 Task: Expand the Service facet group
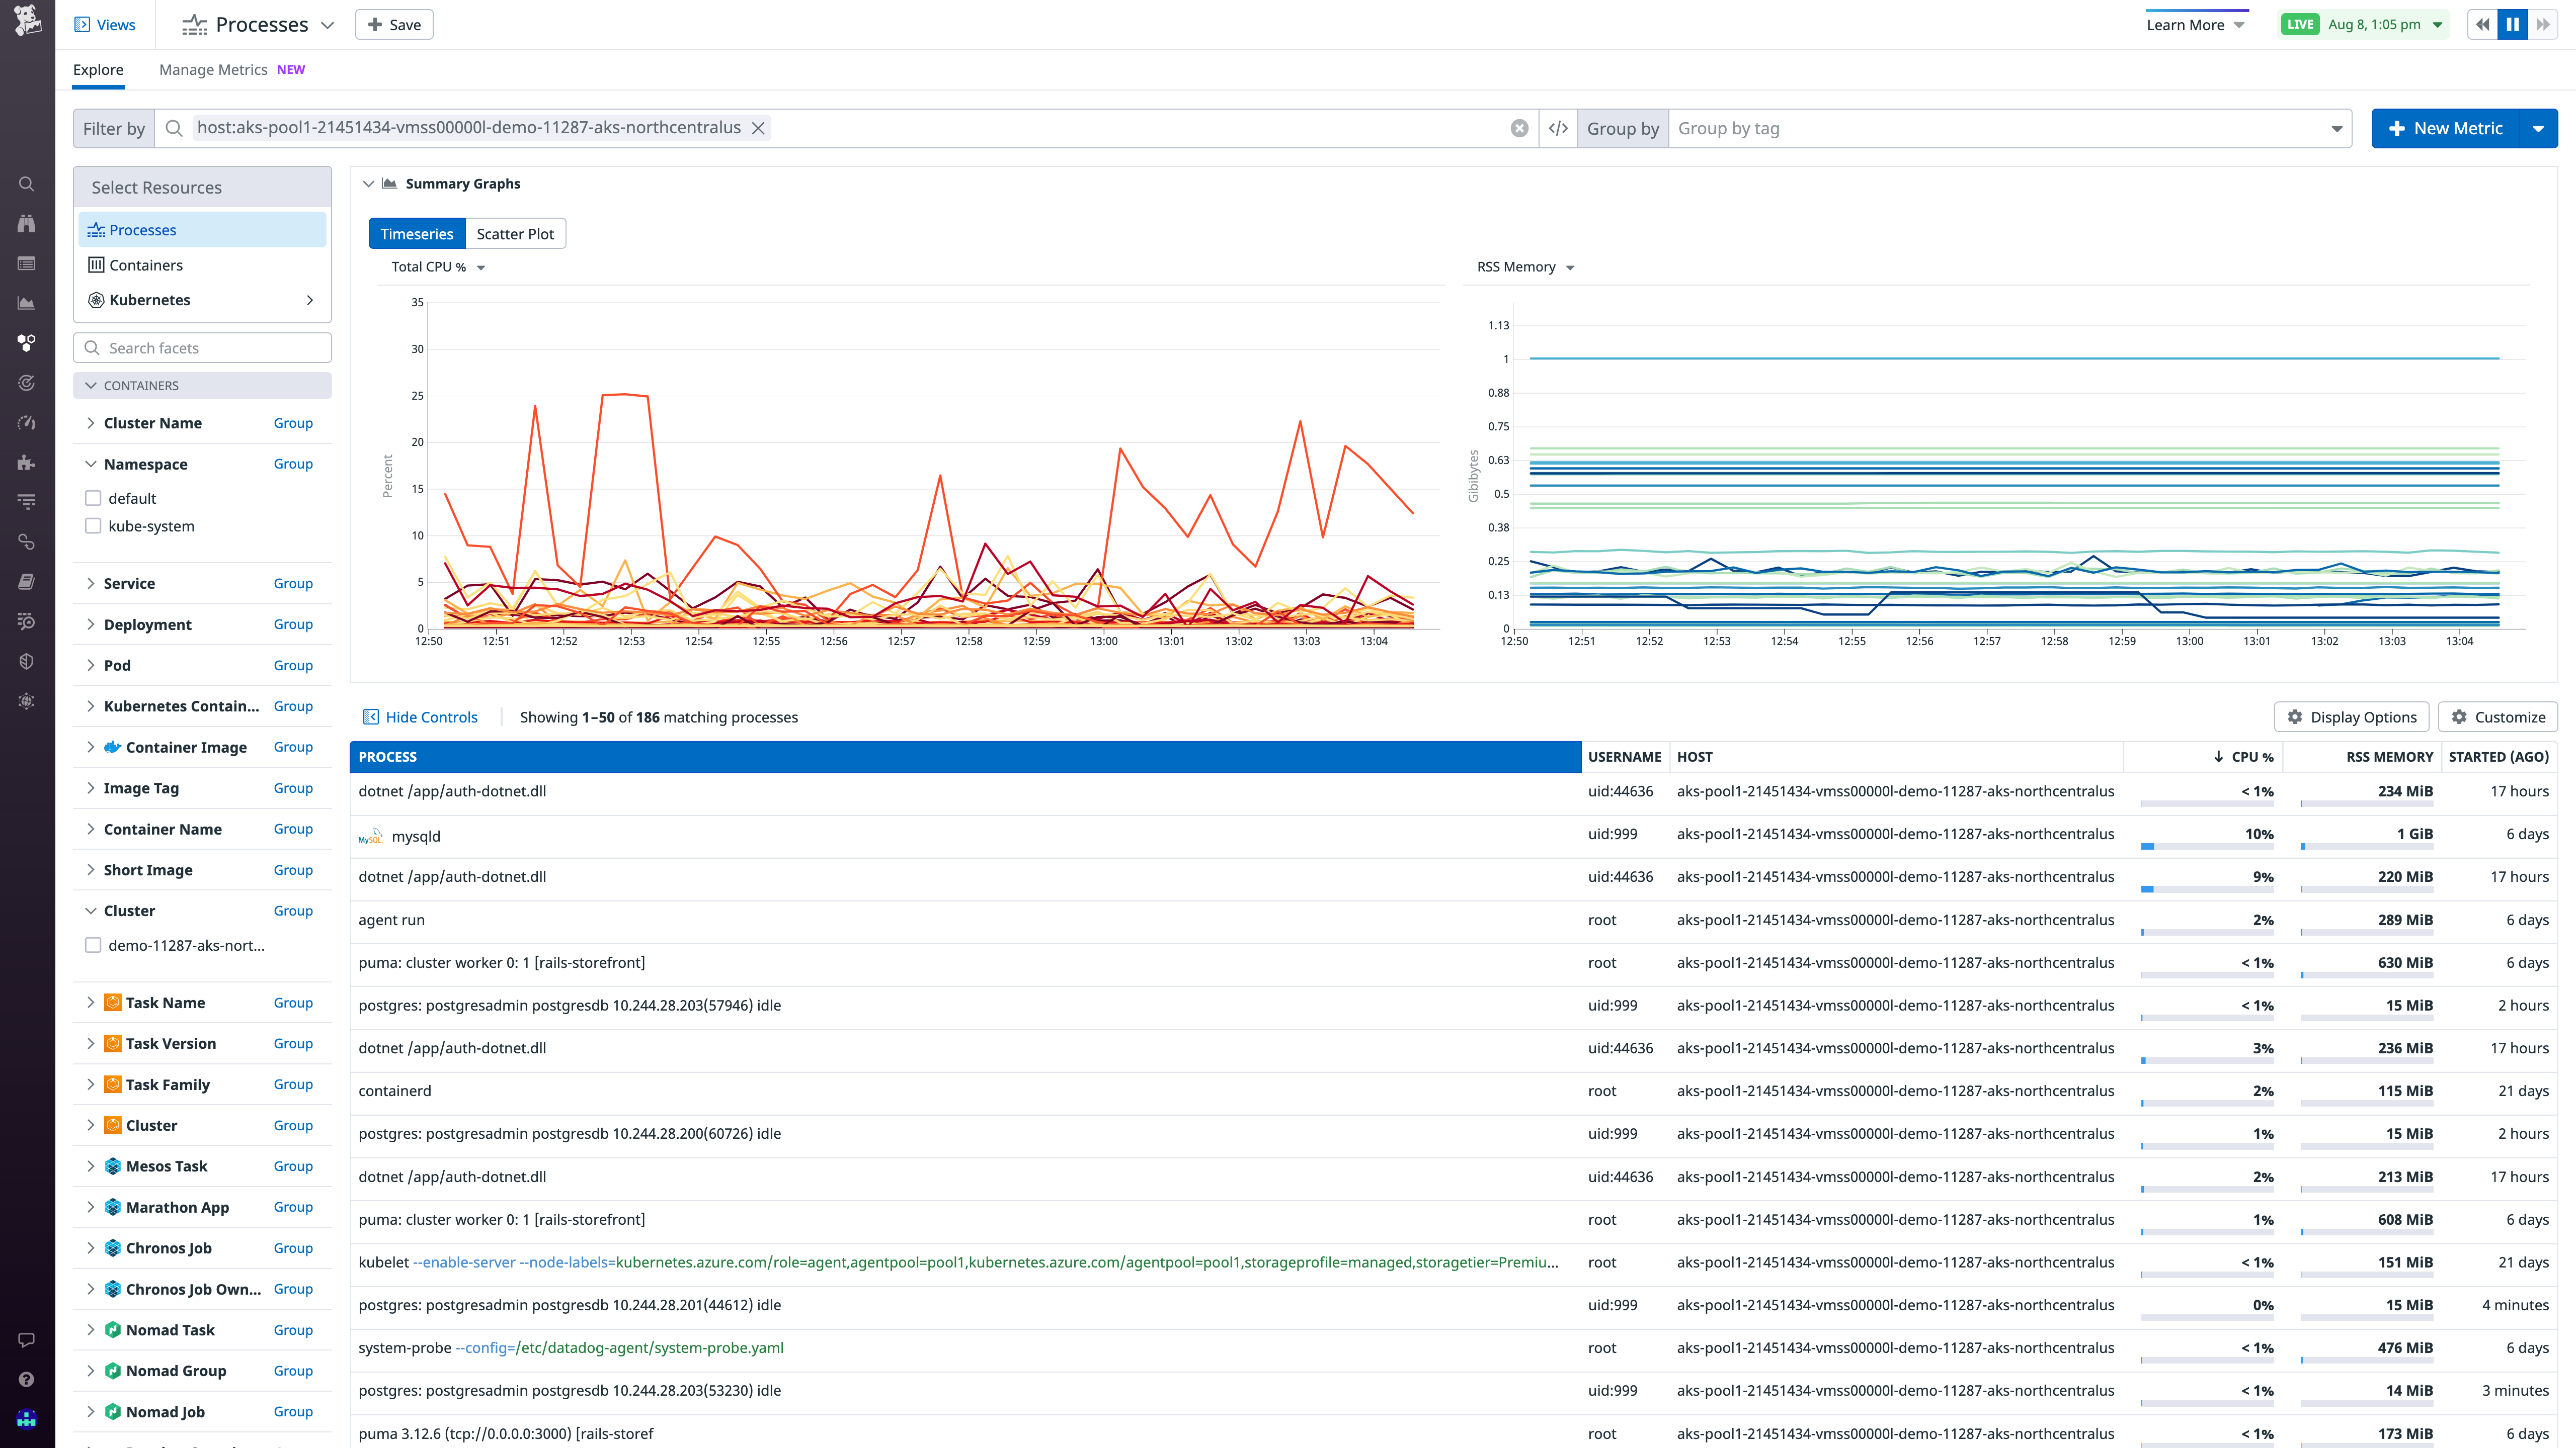click(90, 583)
